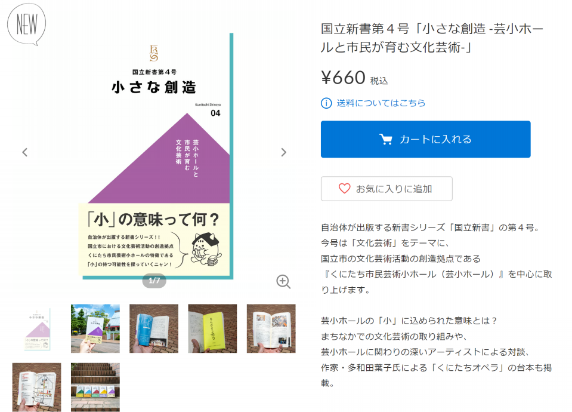Open the 送料についてはこちら shipping link
The image size is (572, 412).
(381, 103)
